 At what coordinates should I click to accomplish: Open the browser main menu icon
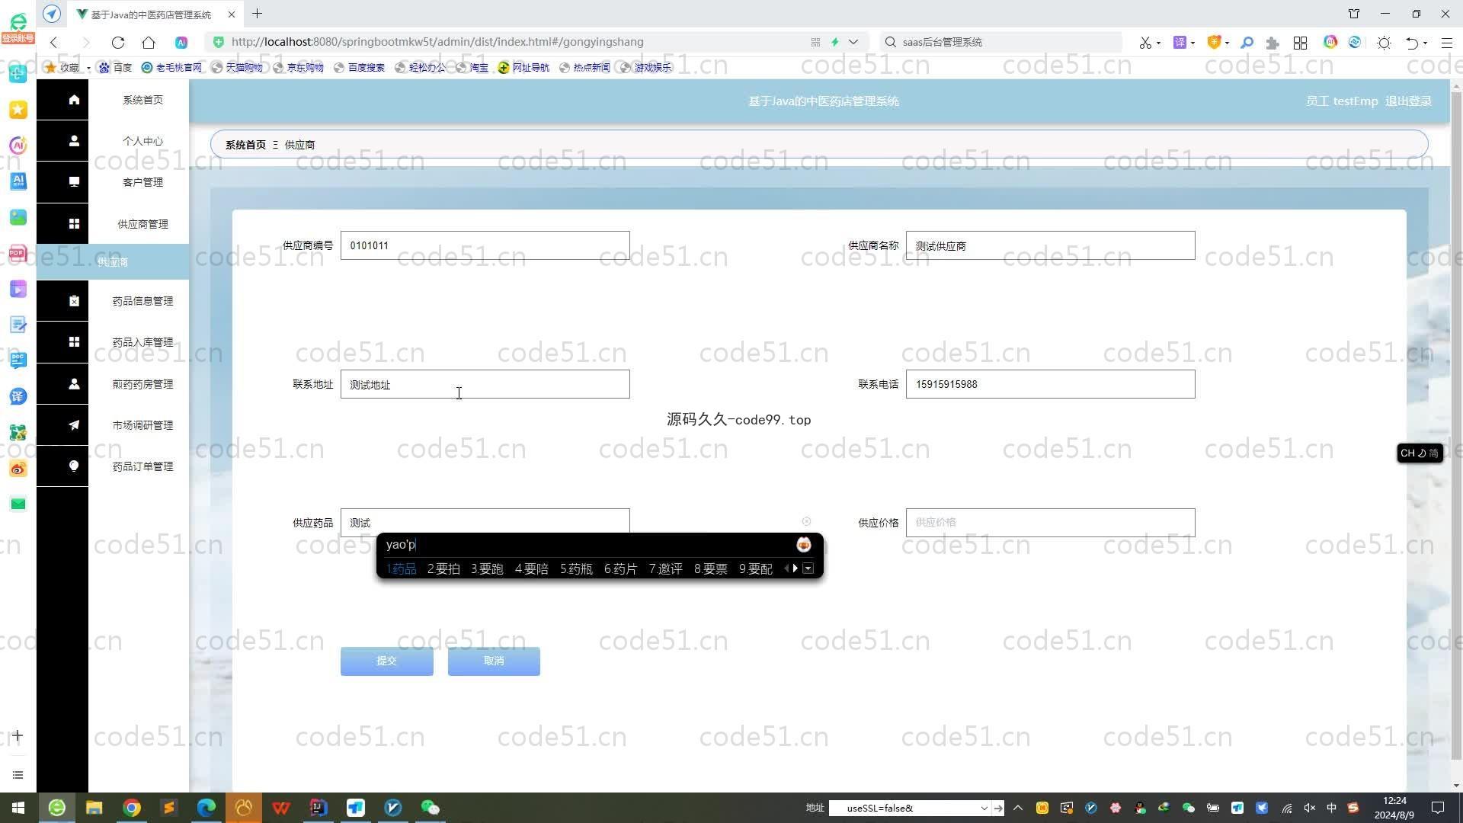pos(1446,43)
